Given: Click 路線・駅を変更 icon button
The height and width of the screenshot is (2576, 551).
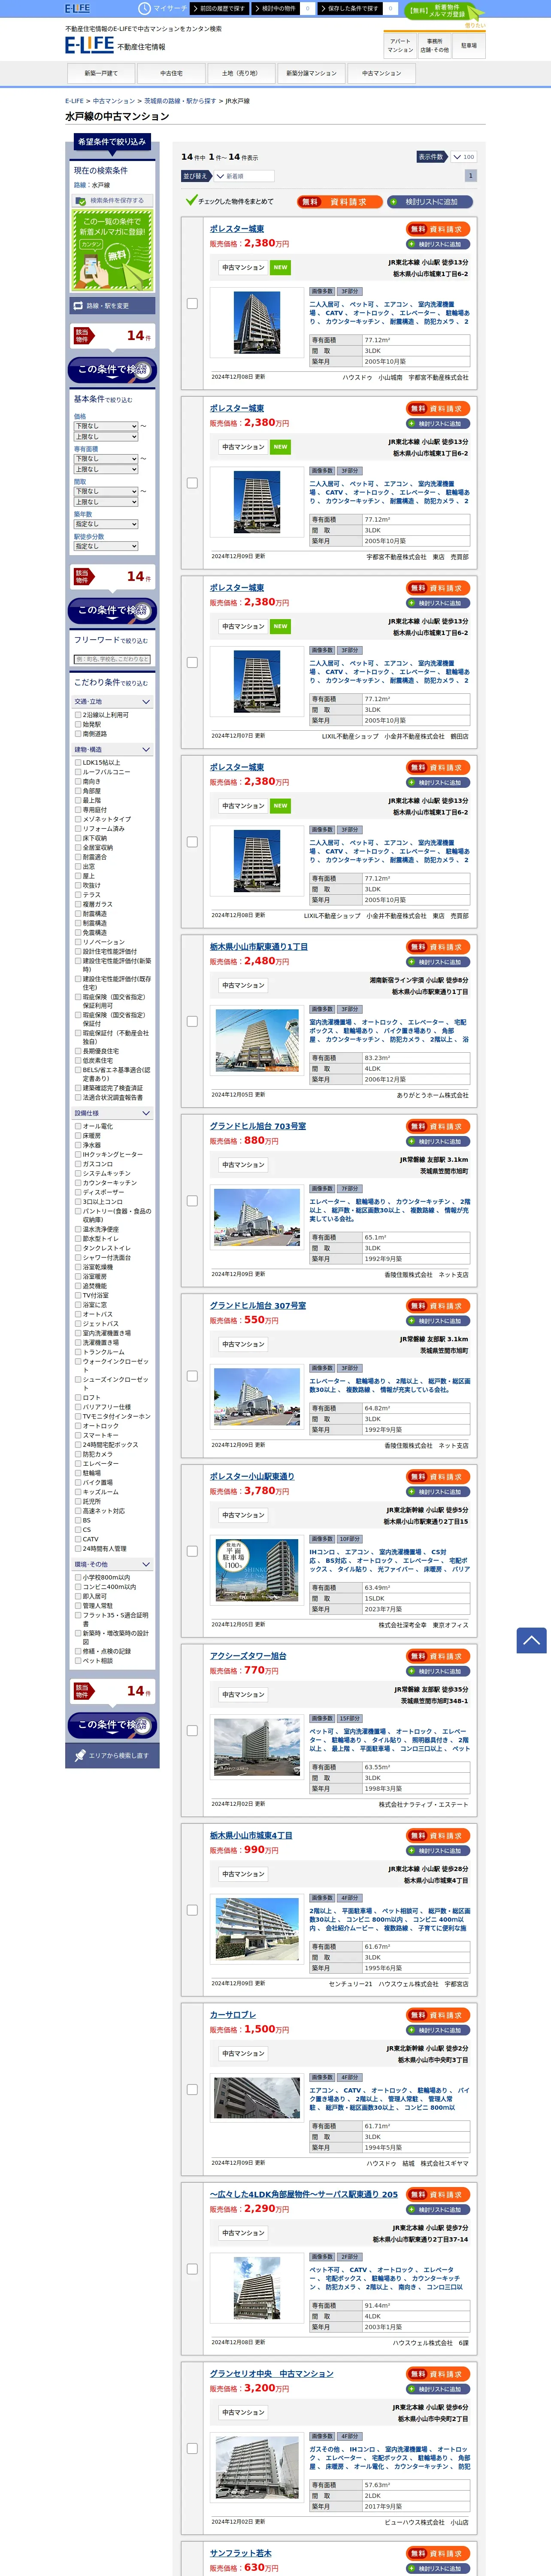Looking at the screenshot, I should (x=112, y=305).
